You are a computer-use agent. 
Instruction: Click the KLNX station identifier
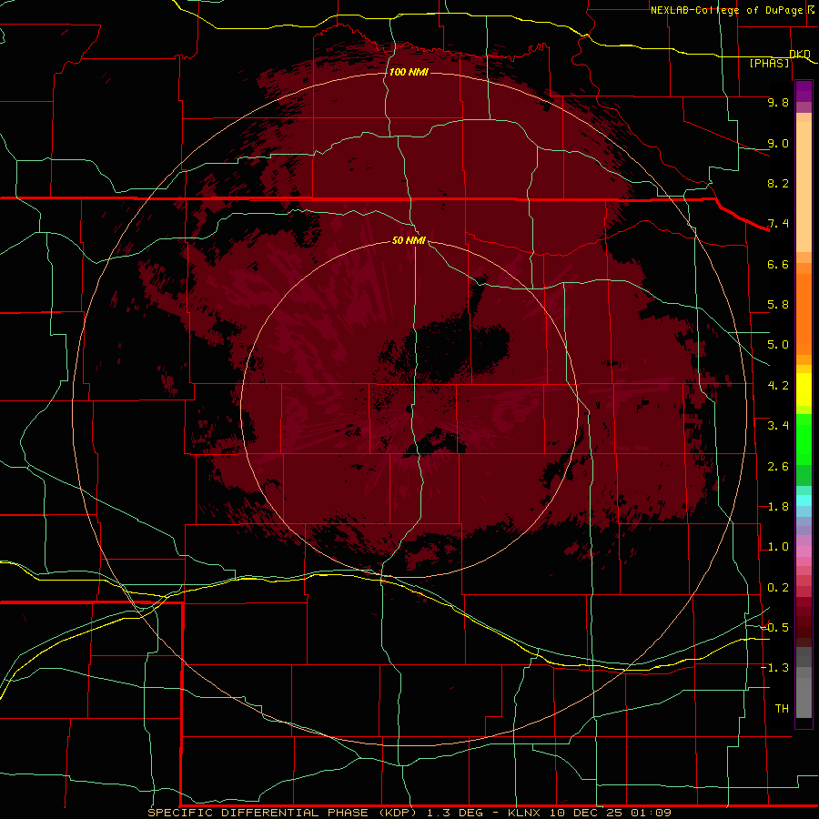coord(524,813)
